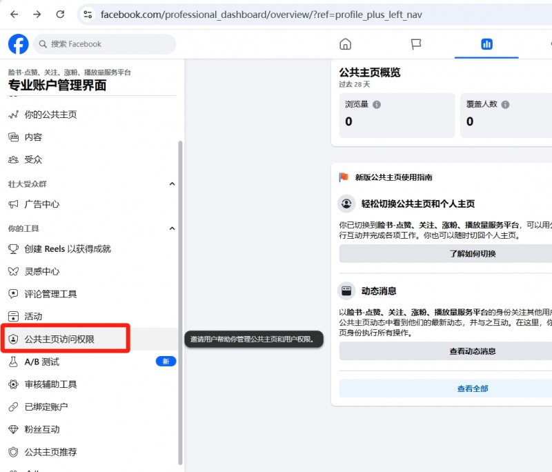This screenshot has height=472, width=552.
Task: Click the 评论管理工具 comment icon
Action: (x=13, y=294)
